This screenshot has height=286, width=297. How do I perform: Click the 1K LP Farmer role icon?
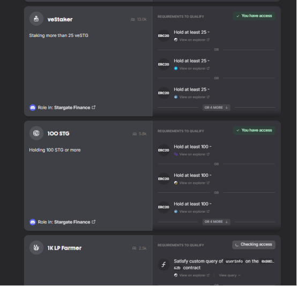[x=36, y=247]
